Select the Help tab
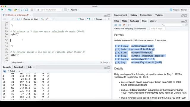 point(144,21)
